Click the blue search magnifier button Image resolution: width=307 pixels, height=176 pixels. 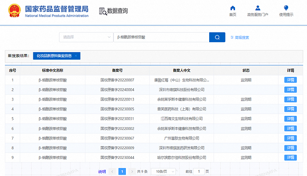click(x=217, y=37)
